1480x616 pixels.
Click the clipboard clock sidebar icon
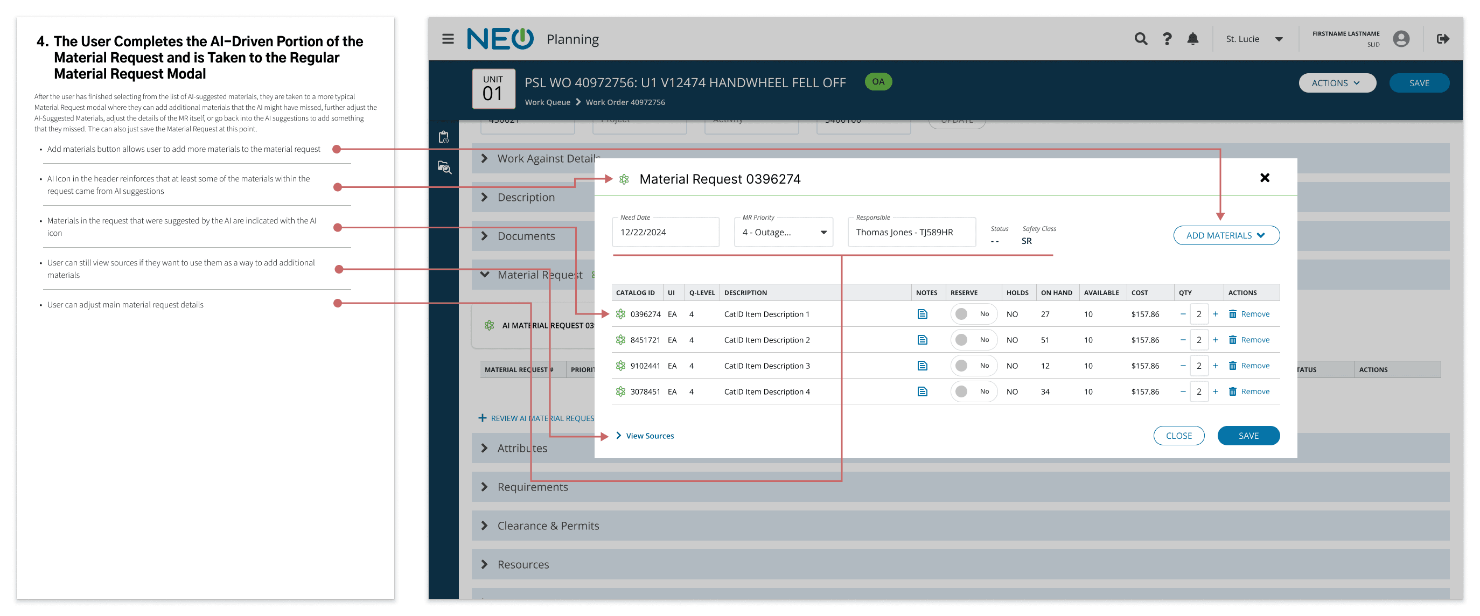coord(444,137)
